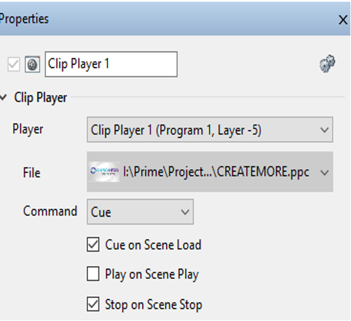Click the clip player reel icon
Viewport: 351px width, 321px height.
pyautogui.click(x=32, y=64)
